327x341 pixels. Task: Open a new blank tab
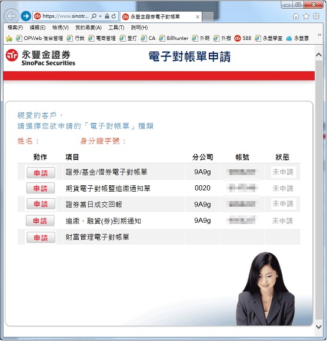(x=208, y=16)
